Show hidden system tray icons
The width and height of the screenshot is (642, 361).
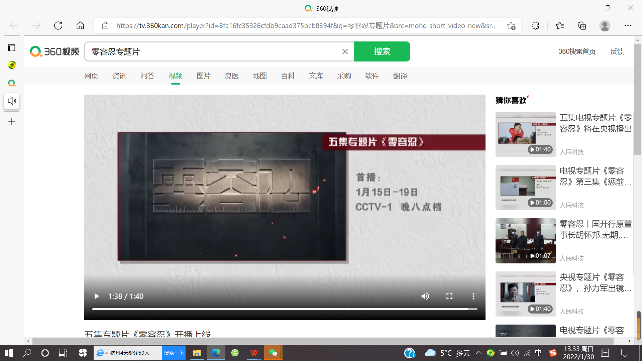click(x=479, y=353)
